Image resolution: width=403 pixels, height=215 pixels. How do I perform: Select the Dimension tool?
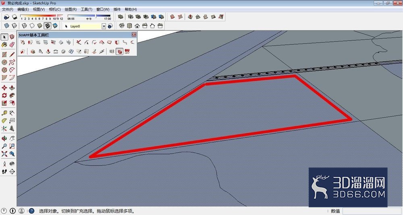click(12, 113)
